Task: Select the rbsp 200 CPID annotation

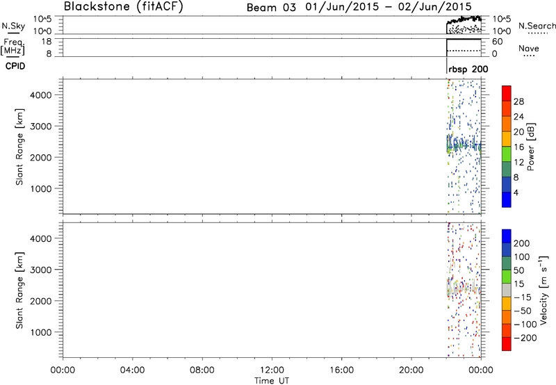Action: [468, 69]
